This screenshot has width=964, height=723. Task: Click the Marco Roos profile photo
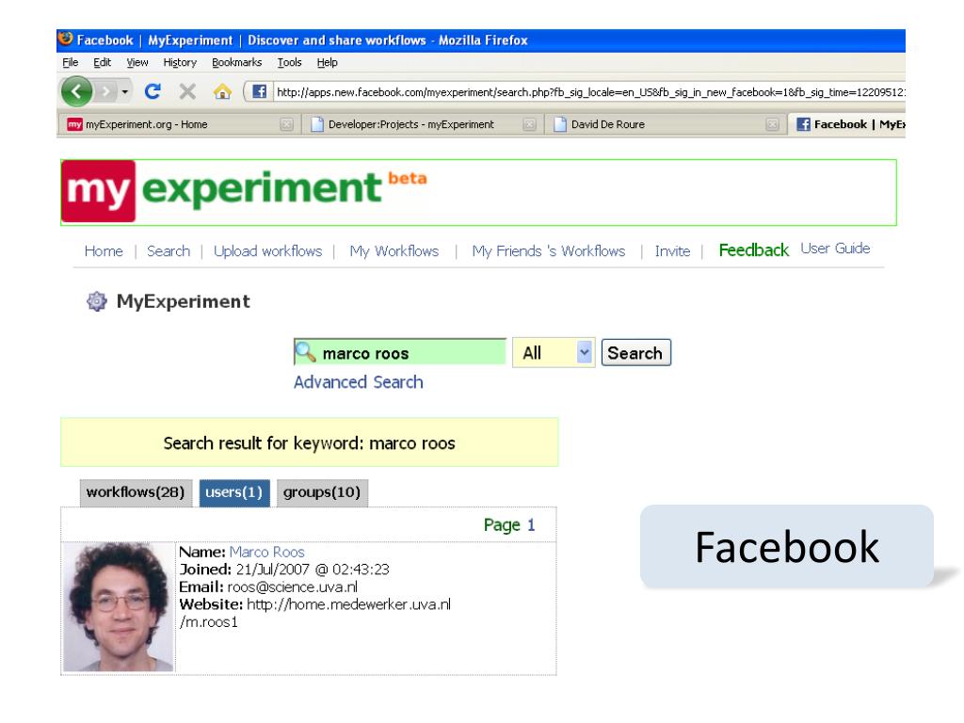pyautogui.click(x=119, y=607)
